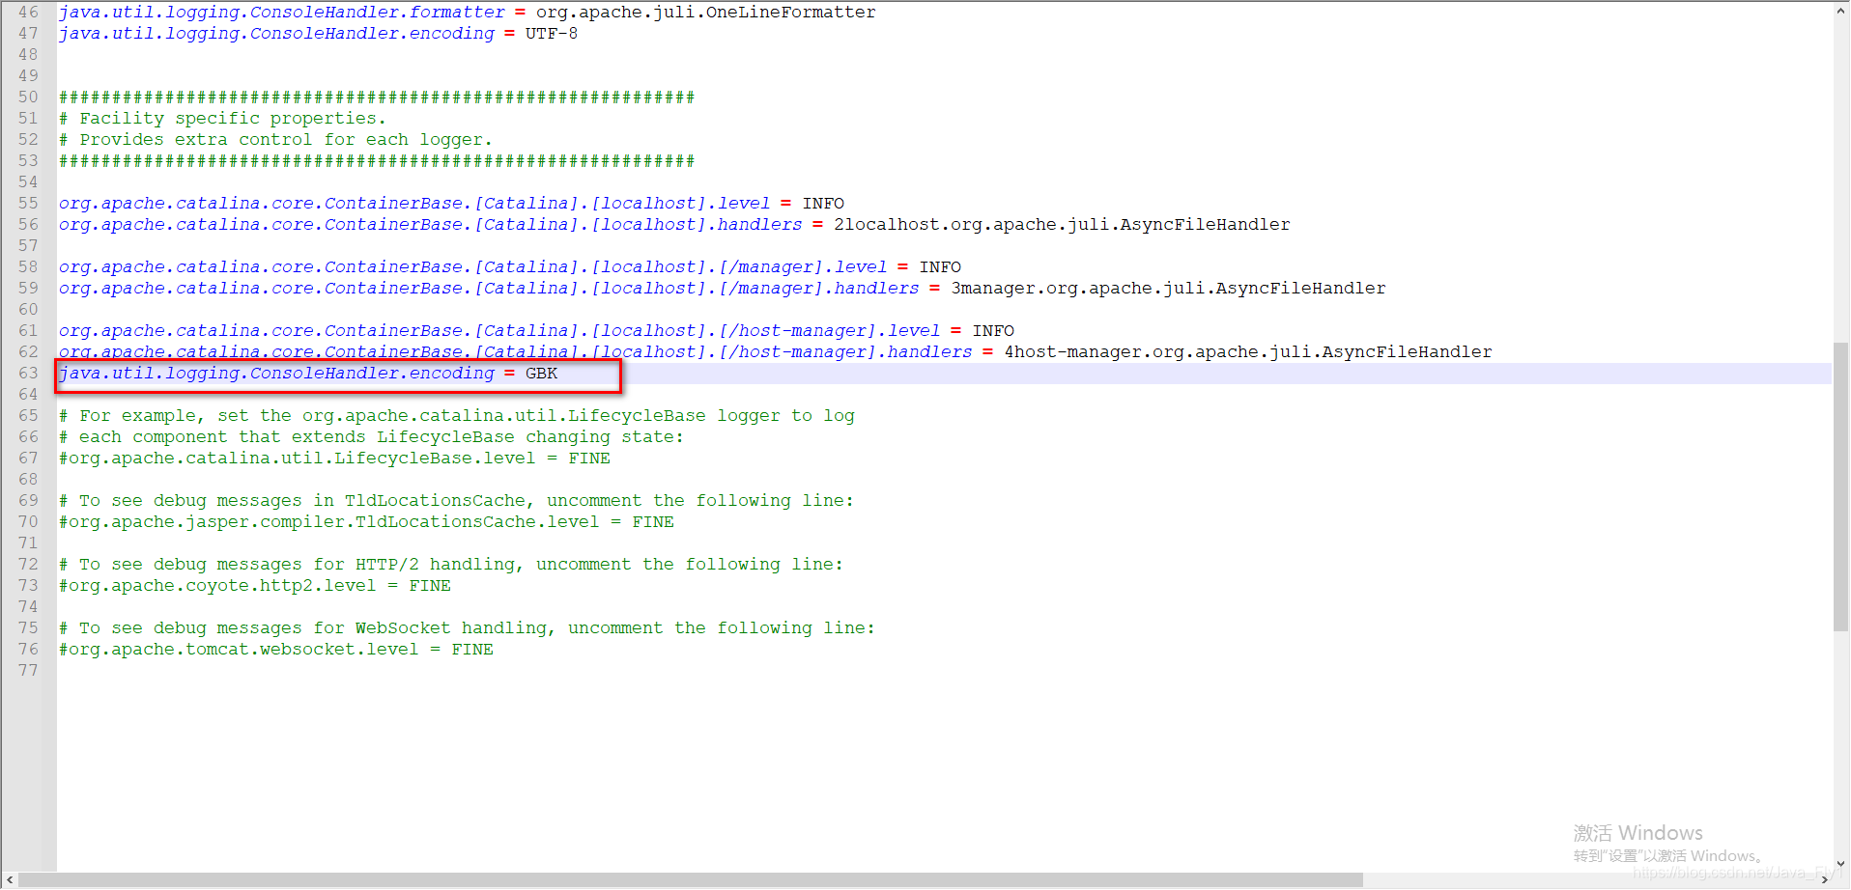Click the 'GBK' encoding value
Image resolution: width=1851 pixels, height=890 pixels.
point(542,374)
